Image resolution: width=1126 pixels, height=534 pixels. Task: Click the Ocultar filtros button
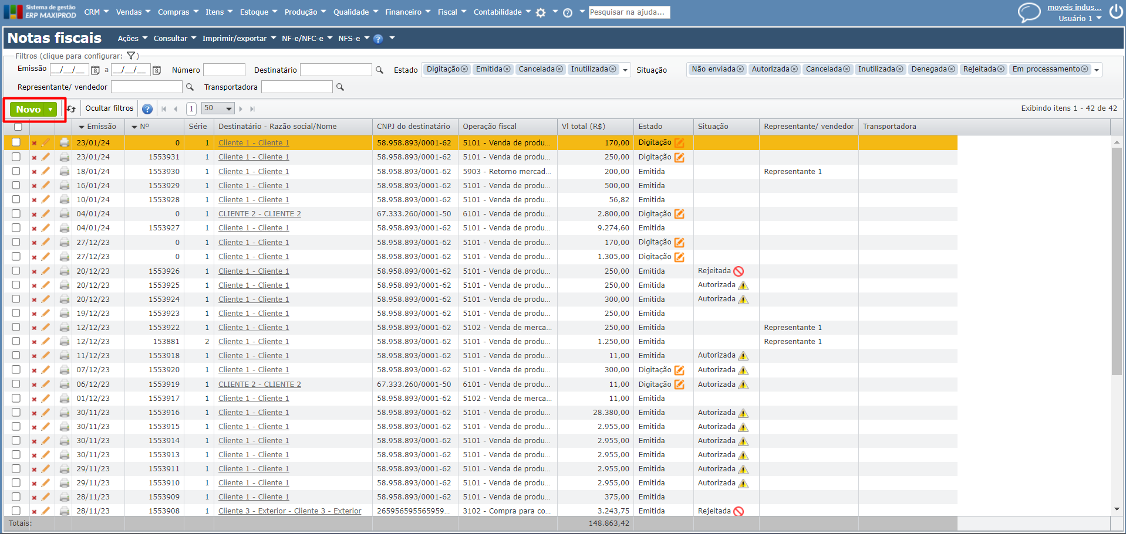click(109, 108)
